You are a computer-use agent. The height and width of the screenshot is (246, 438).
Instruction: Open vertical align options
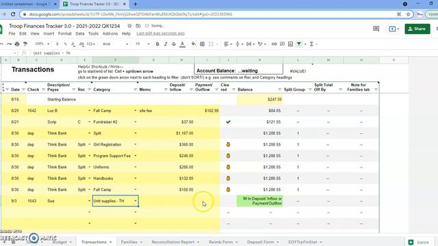coord(239,44)
